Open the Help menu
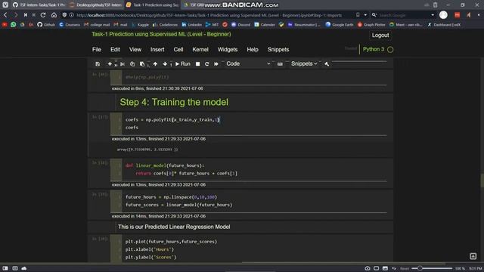 tap(253, 50)
